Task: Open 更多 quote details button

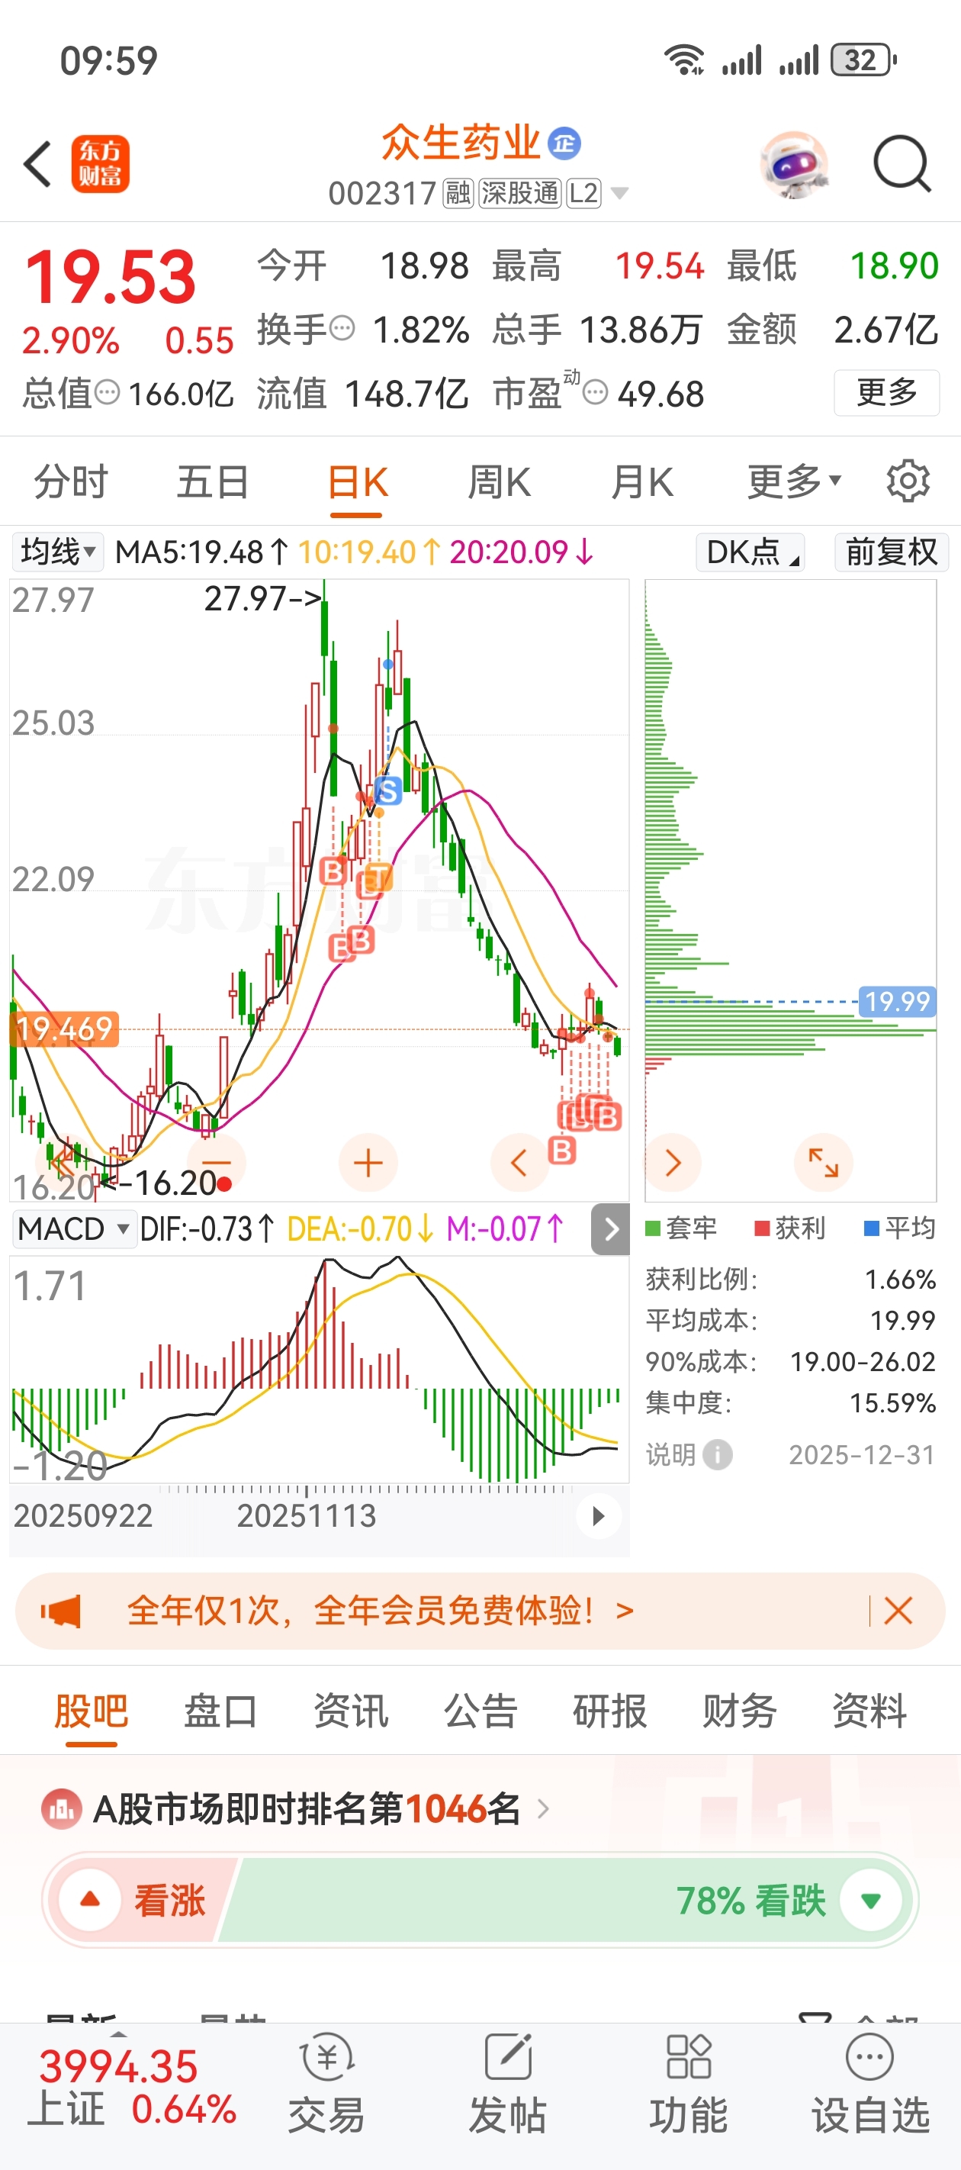Action: coord(886,392)
